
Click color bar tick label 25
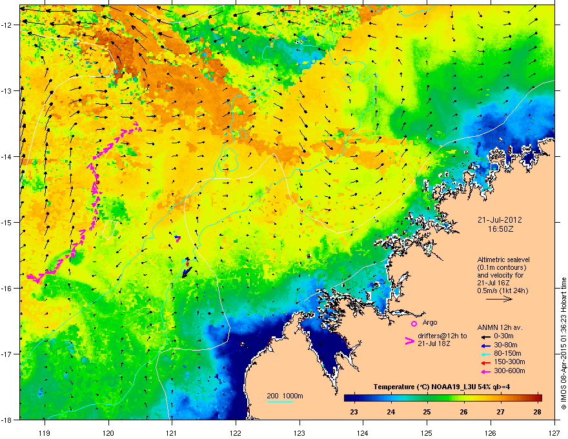point(427,412)
